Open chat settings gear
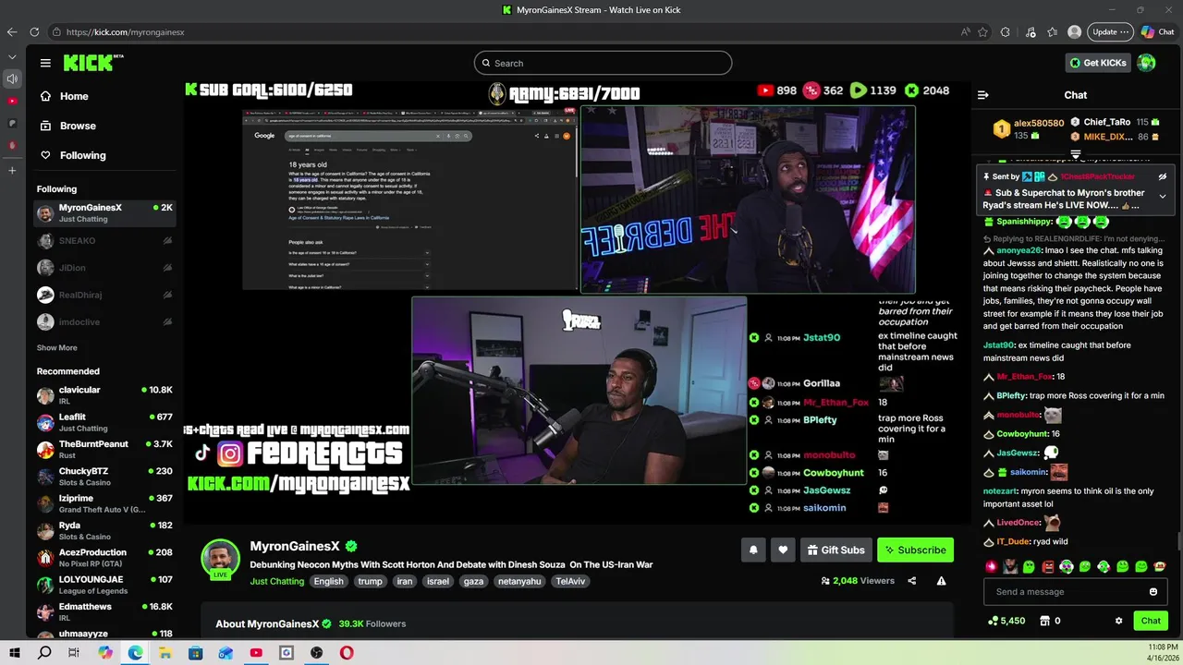1183x665 pixels. (1118, 621)
